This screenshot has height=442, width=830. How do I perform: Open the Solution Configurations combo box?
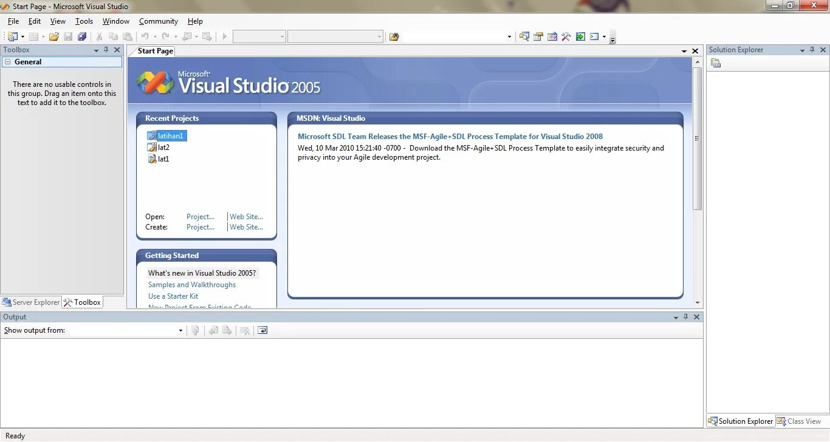click(x=259, y=36)
